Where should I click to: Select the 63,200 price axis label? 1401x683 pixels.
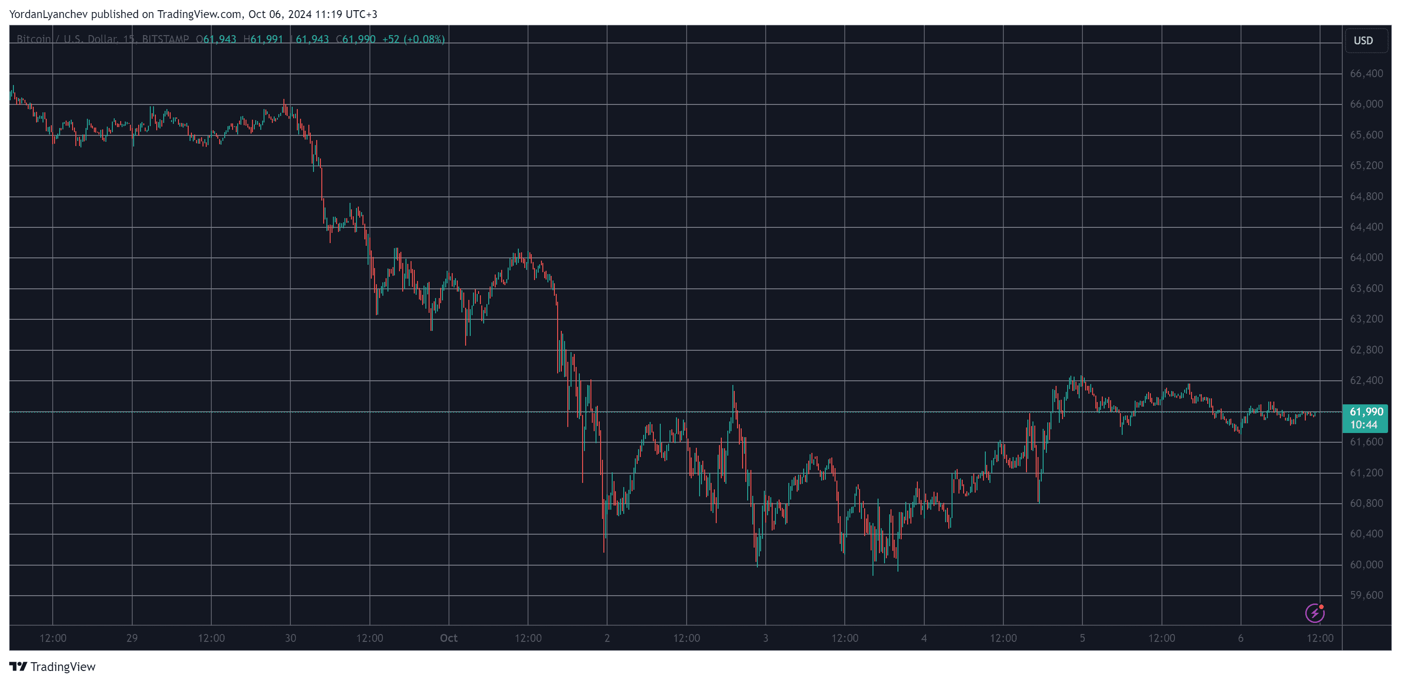point(1366,319)
